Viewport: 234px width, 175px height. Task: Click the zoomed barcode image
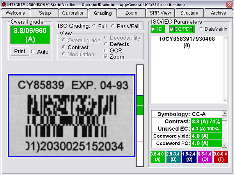[71, 115]
